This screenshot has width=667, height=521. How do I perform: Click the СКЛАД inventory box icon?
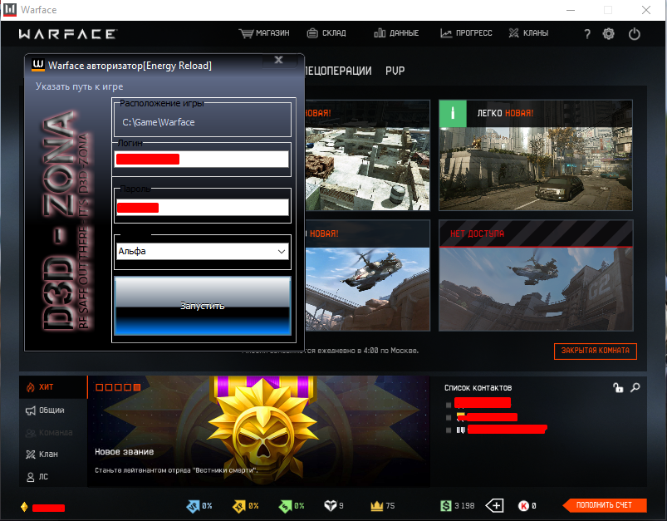(312, 33)
